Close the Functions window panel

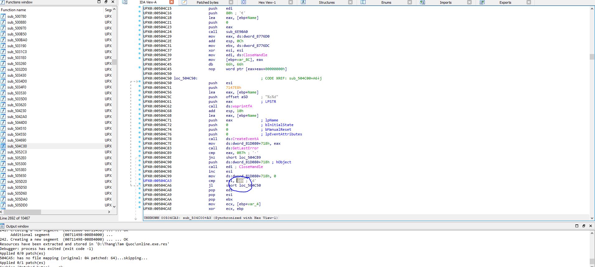(113, 2)
